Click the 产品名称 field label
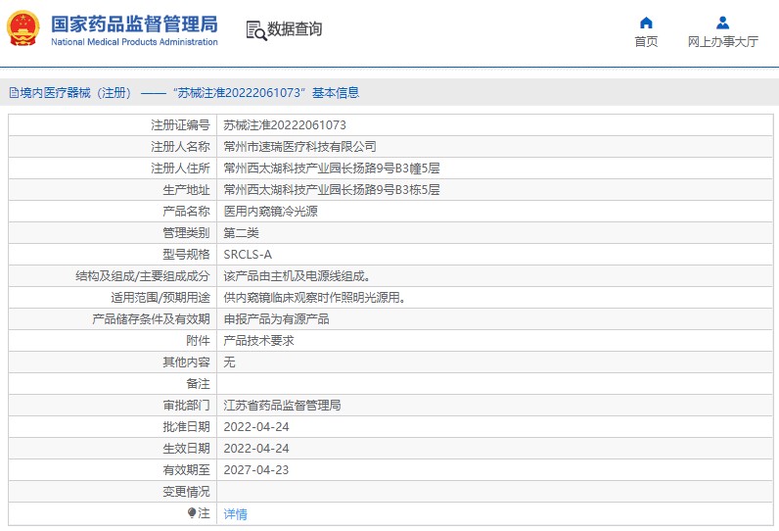779x531 pixels. (186, 212)
